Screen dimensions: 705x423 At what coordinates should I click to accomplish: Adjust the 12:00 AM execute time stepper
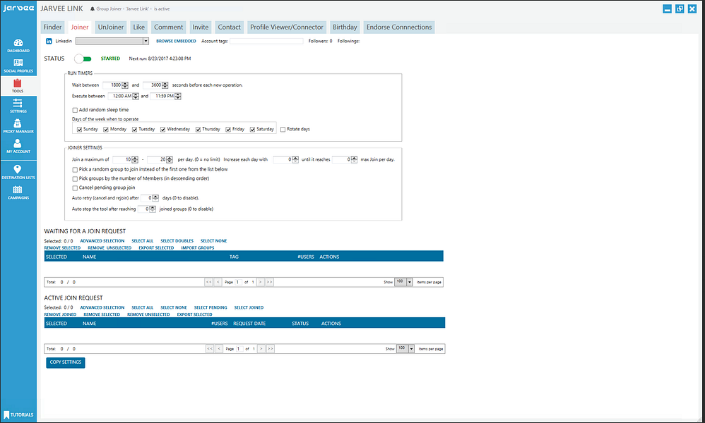point(136,96)
